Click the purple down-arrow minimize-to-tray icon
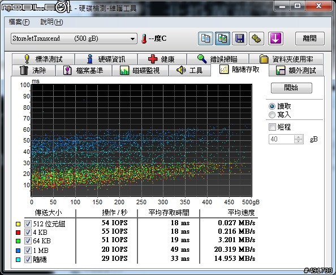 275,38
